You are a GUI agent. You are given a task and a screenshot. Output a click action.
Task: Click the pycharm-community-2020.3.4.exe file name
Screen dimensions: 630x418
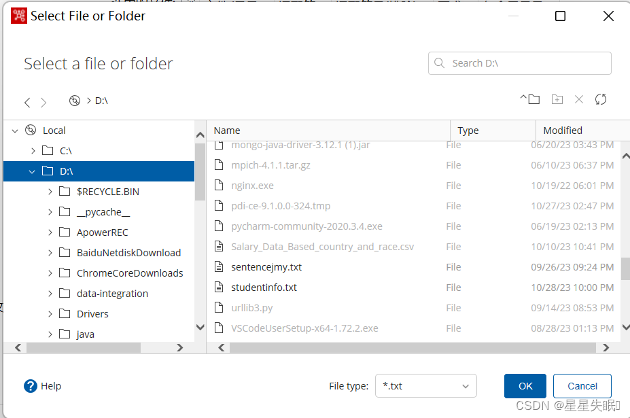(307, 226)
